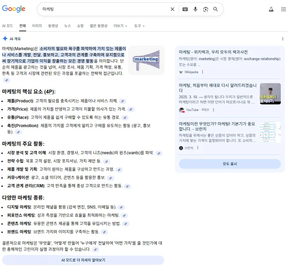Screen dimensions: 288x269
Task: Open source link for 제품 개발 및 기획
Action: pos(119,170)
